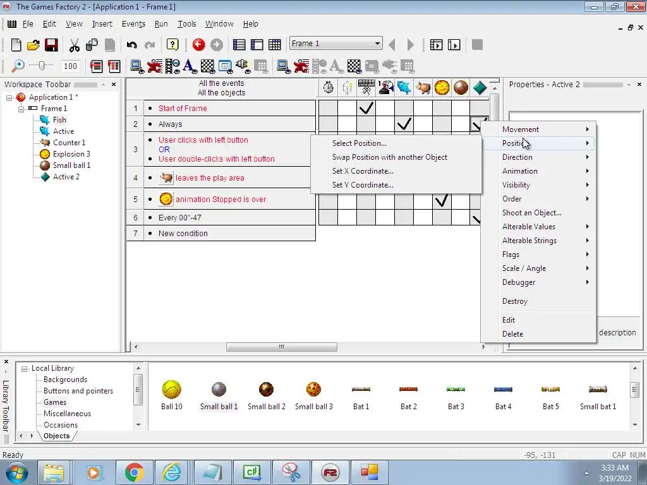647x485 pixels.
Task: Collapse the Application 1 tree node
Action: [x=9, y=98]
